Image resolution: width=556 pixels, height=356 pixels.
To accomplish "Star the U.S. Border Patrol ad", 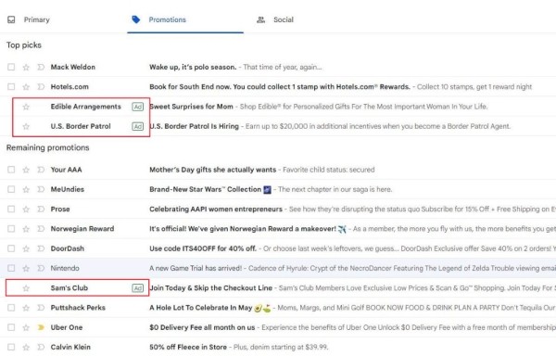I will click(26, 126).
